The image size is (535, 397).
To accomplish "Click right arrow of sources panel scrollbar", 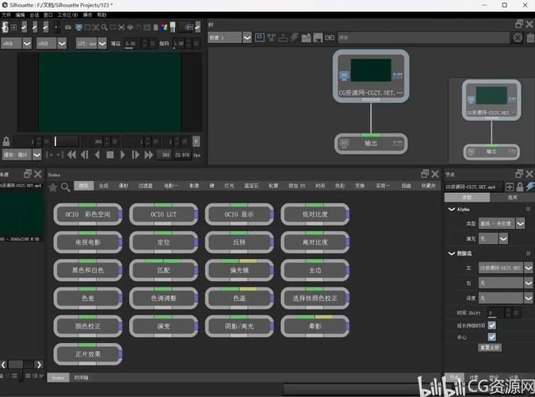I will coord(39,364).
